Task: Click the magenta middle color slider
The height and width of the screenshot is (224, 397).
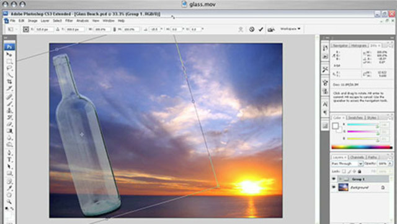Action: pos(363,132)
